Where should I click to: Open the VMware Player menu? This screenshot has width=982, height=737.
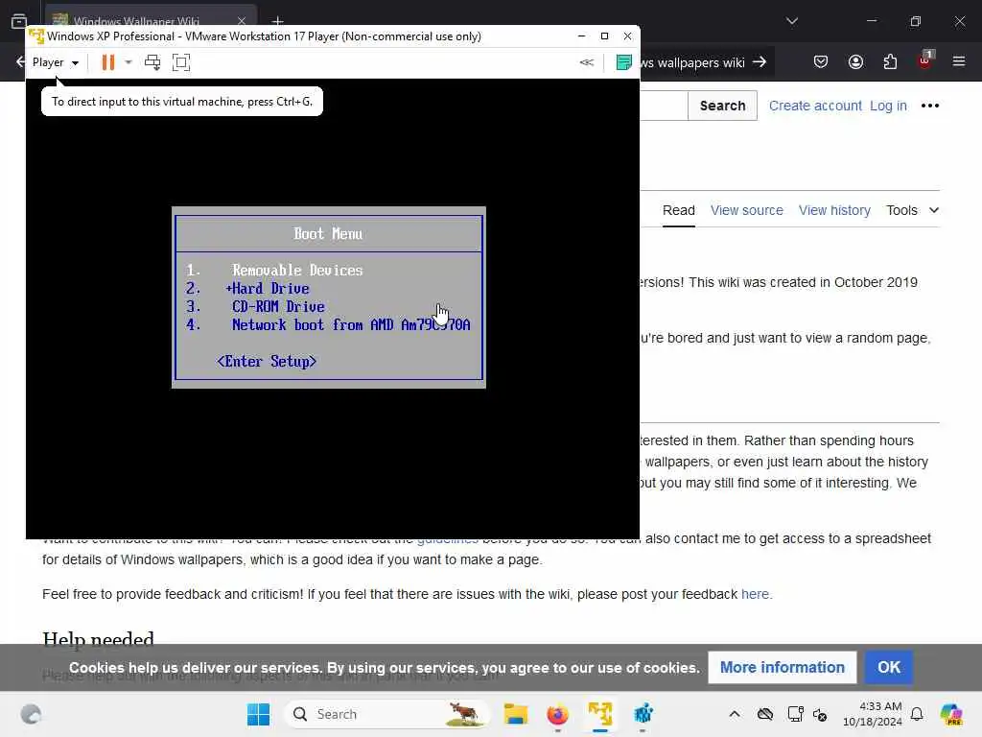[55, 62]
